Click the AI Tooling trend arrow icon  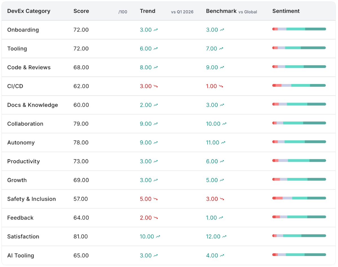pyautogui.click(x=156, y=255)
